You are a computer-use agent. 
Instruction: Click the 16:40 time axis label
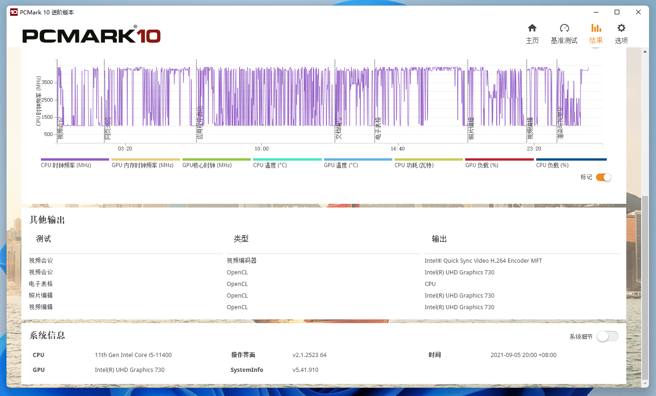click(x=397, y=149)
